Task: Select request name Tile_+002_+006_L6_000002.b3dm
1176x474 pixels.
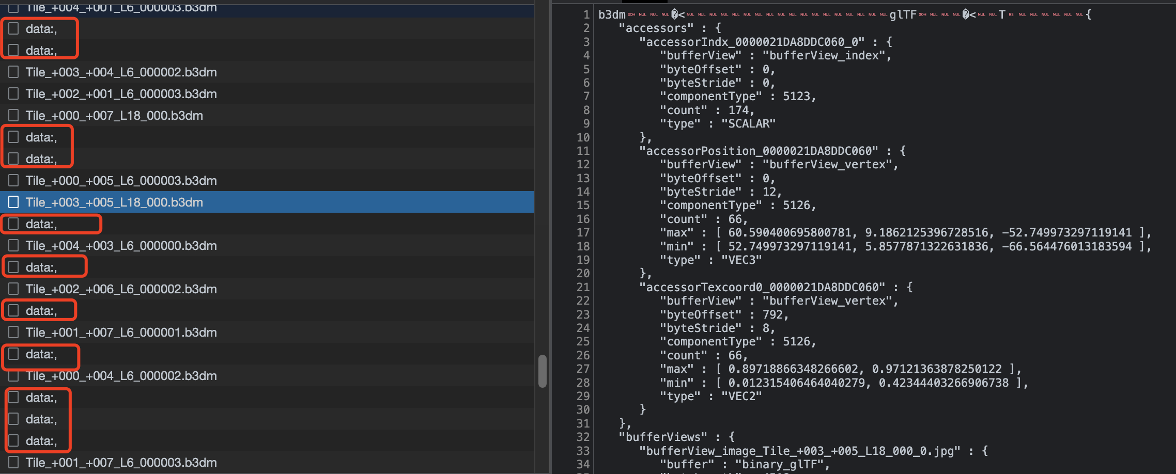Action: [x=121, y=289]
